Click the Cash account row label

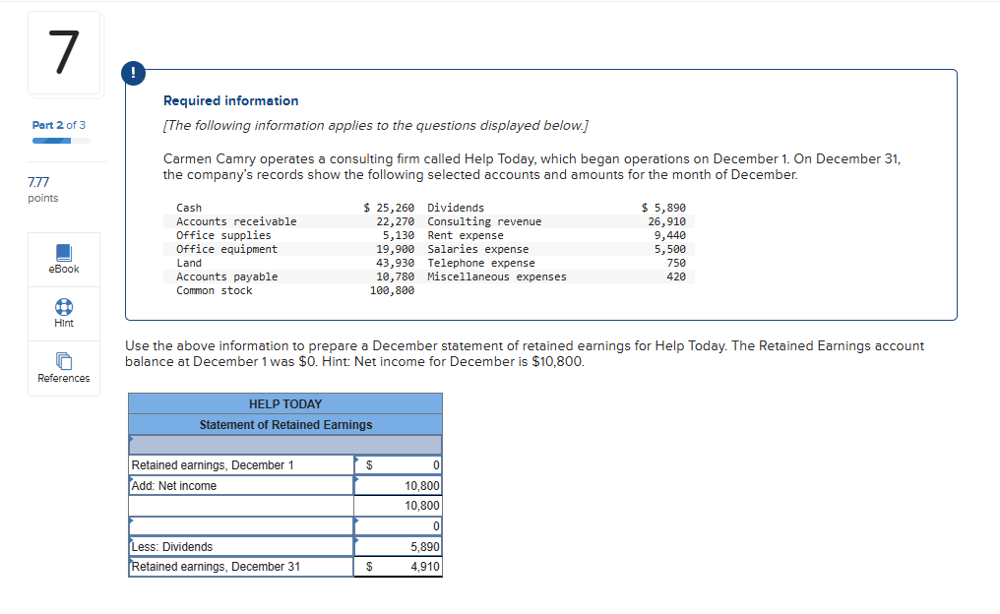pos(189,208)
